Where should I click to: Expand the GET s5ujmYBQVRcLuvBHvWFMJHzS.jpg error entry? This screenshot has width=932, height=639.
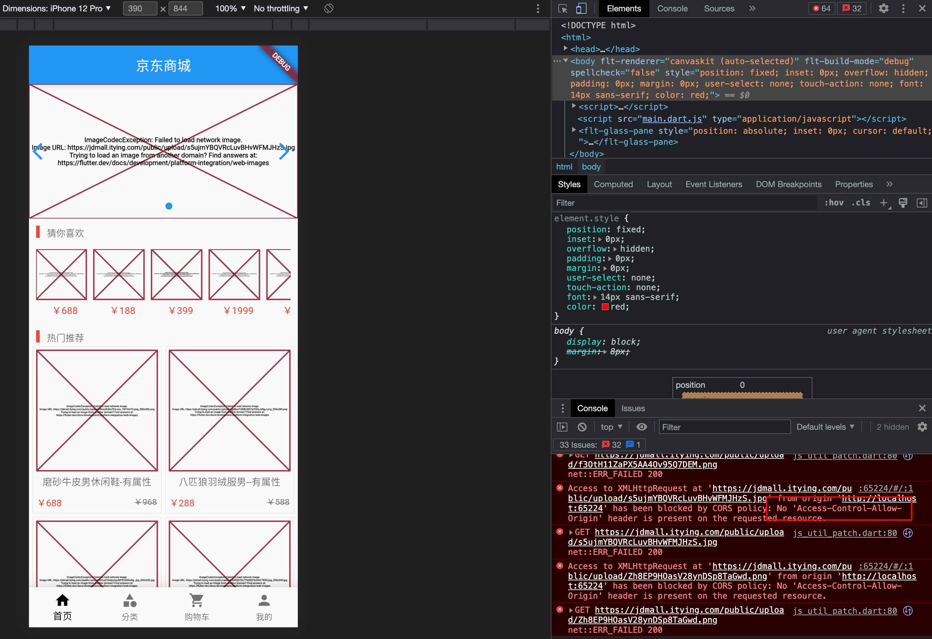tap(571, 533)
